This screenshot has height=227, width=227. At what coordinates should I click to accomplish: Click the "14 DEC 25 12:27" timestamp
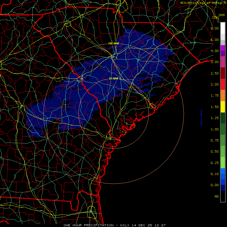pos(149,225)
